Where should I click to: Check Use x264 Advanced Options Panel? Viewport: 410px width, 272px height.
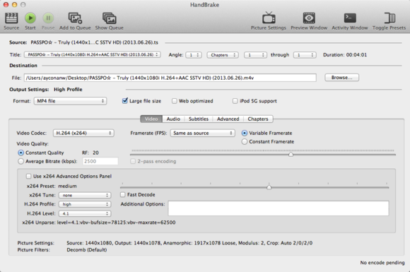28,177
